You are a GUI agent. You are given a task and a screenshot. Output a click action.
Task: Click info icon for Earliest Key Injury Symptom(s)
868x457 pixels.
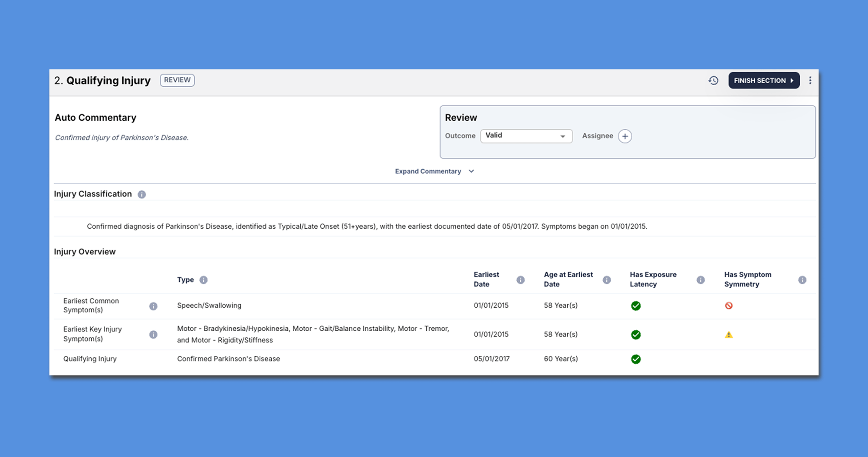[x=153, y=335]
